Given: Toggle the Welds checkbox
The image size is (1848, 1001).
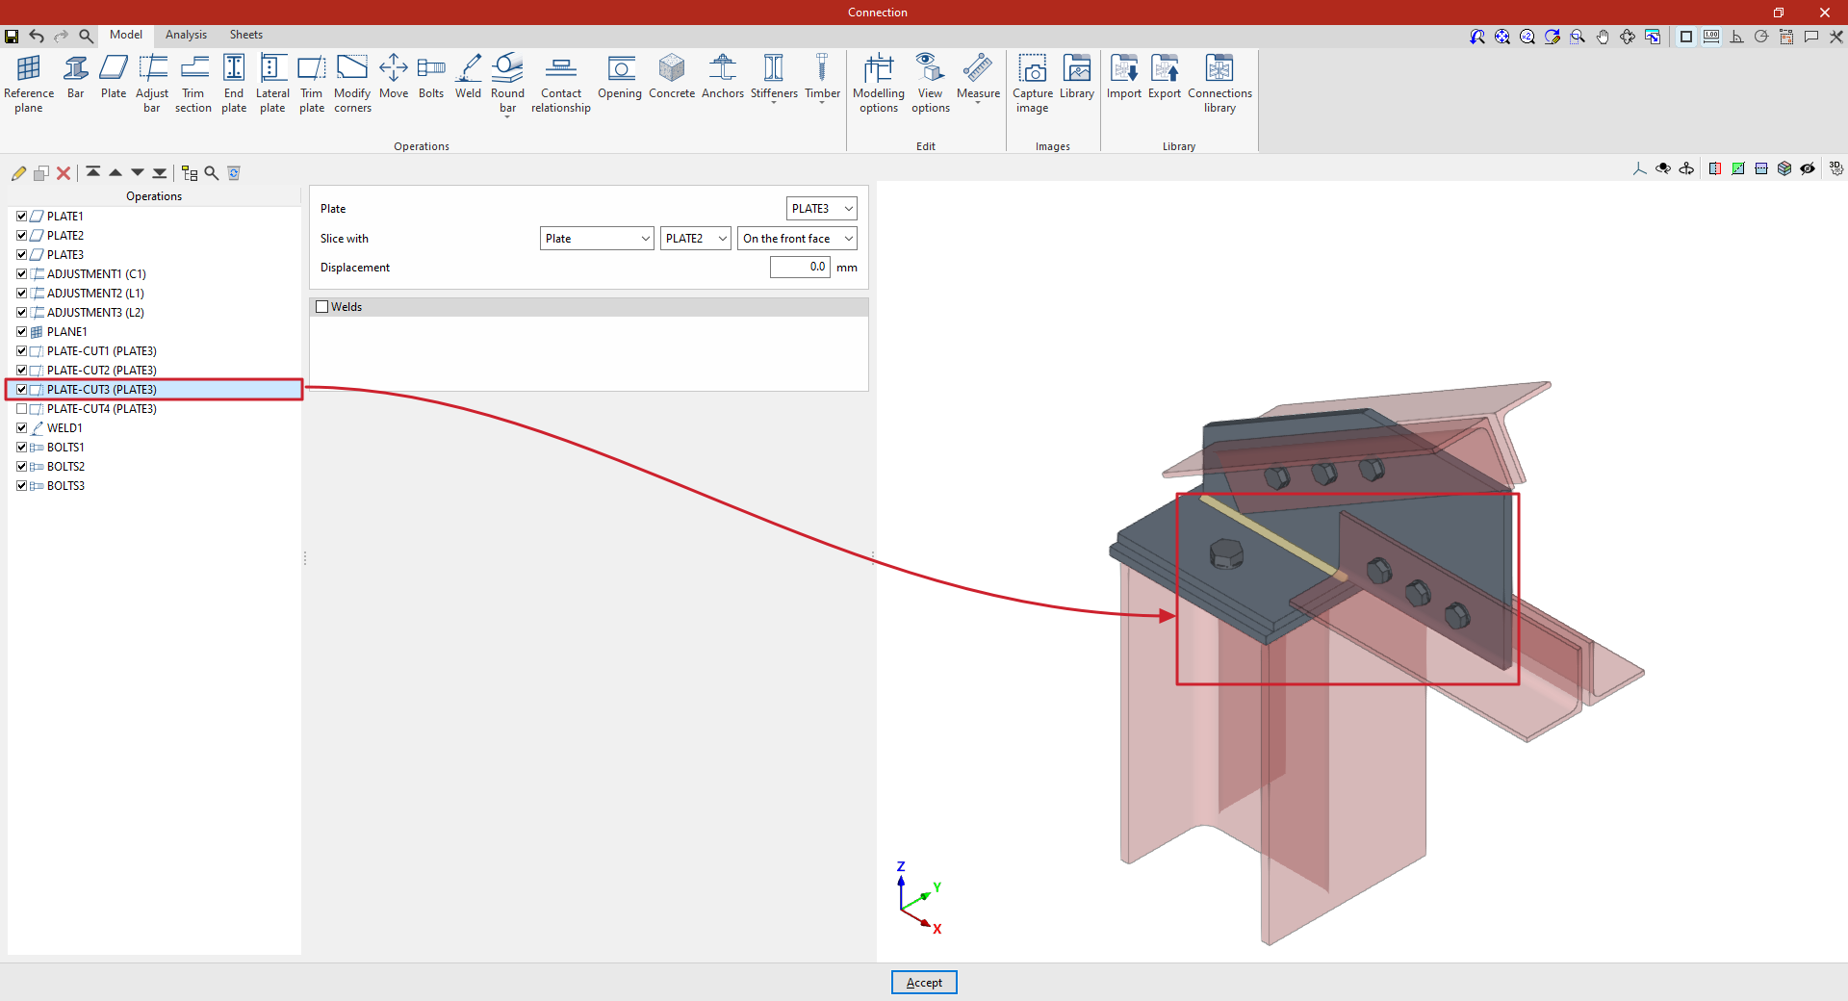Looking at the screenshot, I should click(322, 307).
